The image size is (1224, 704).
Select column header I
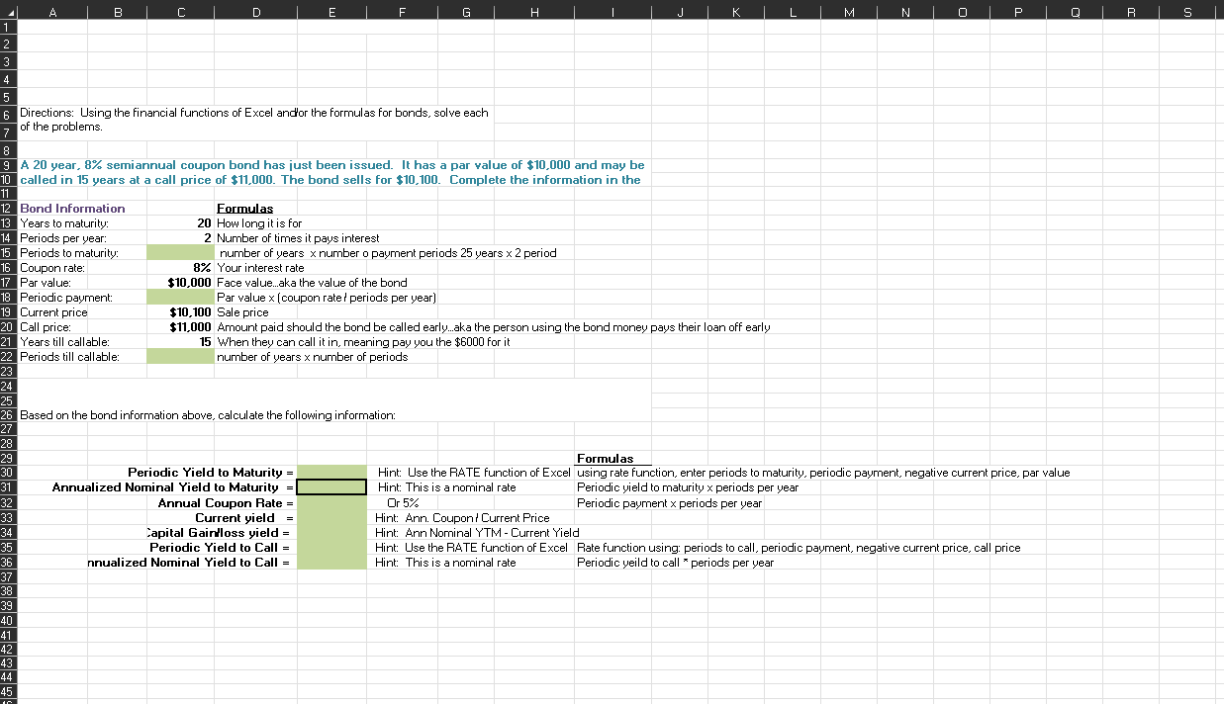click(612, 10)
